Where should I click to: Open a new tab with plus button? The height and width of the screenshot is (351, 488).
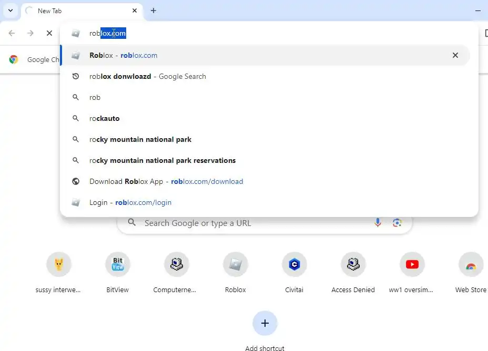pos(154,11)
